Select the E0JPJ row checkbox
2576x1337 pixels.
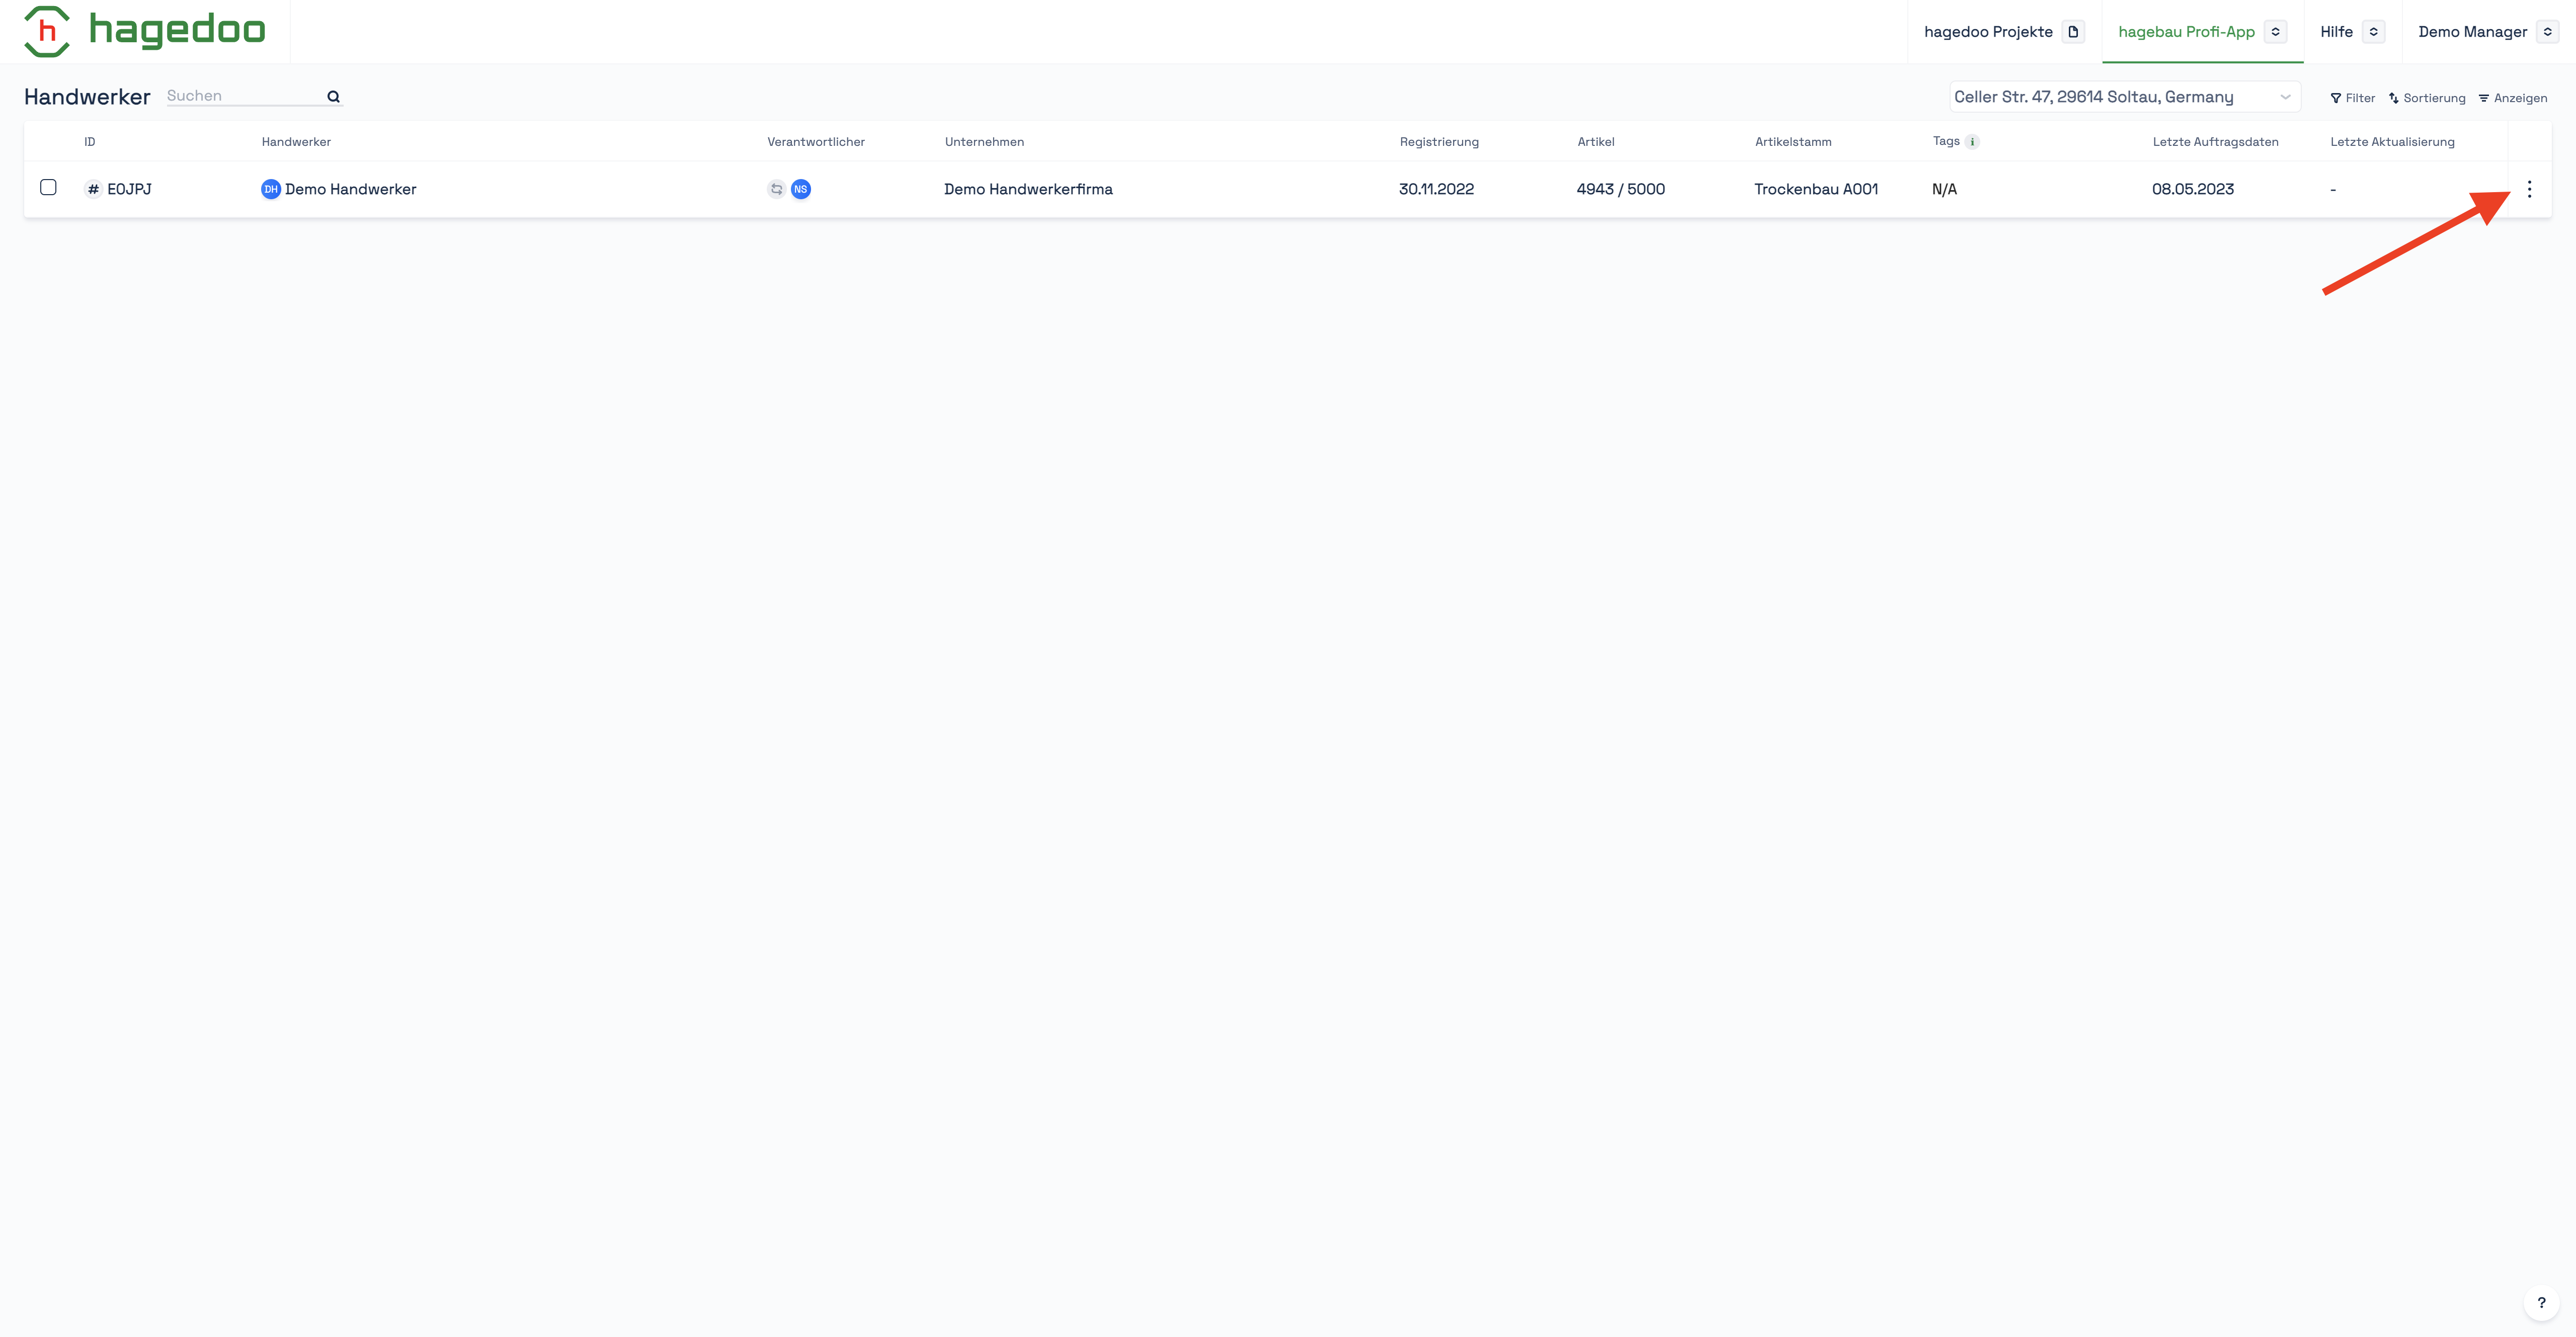(x=48, y=187)
